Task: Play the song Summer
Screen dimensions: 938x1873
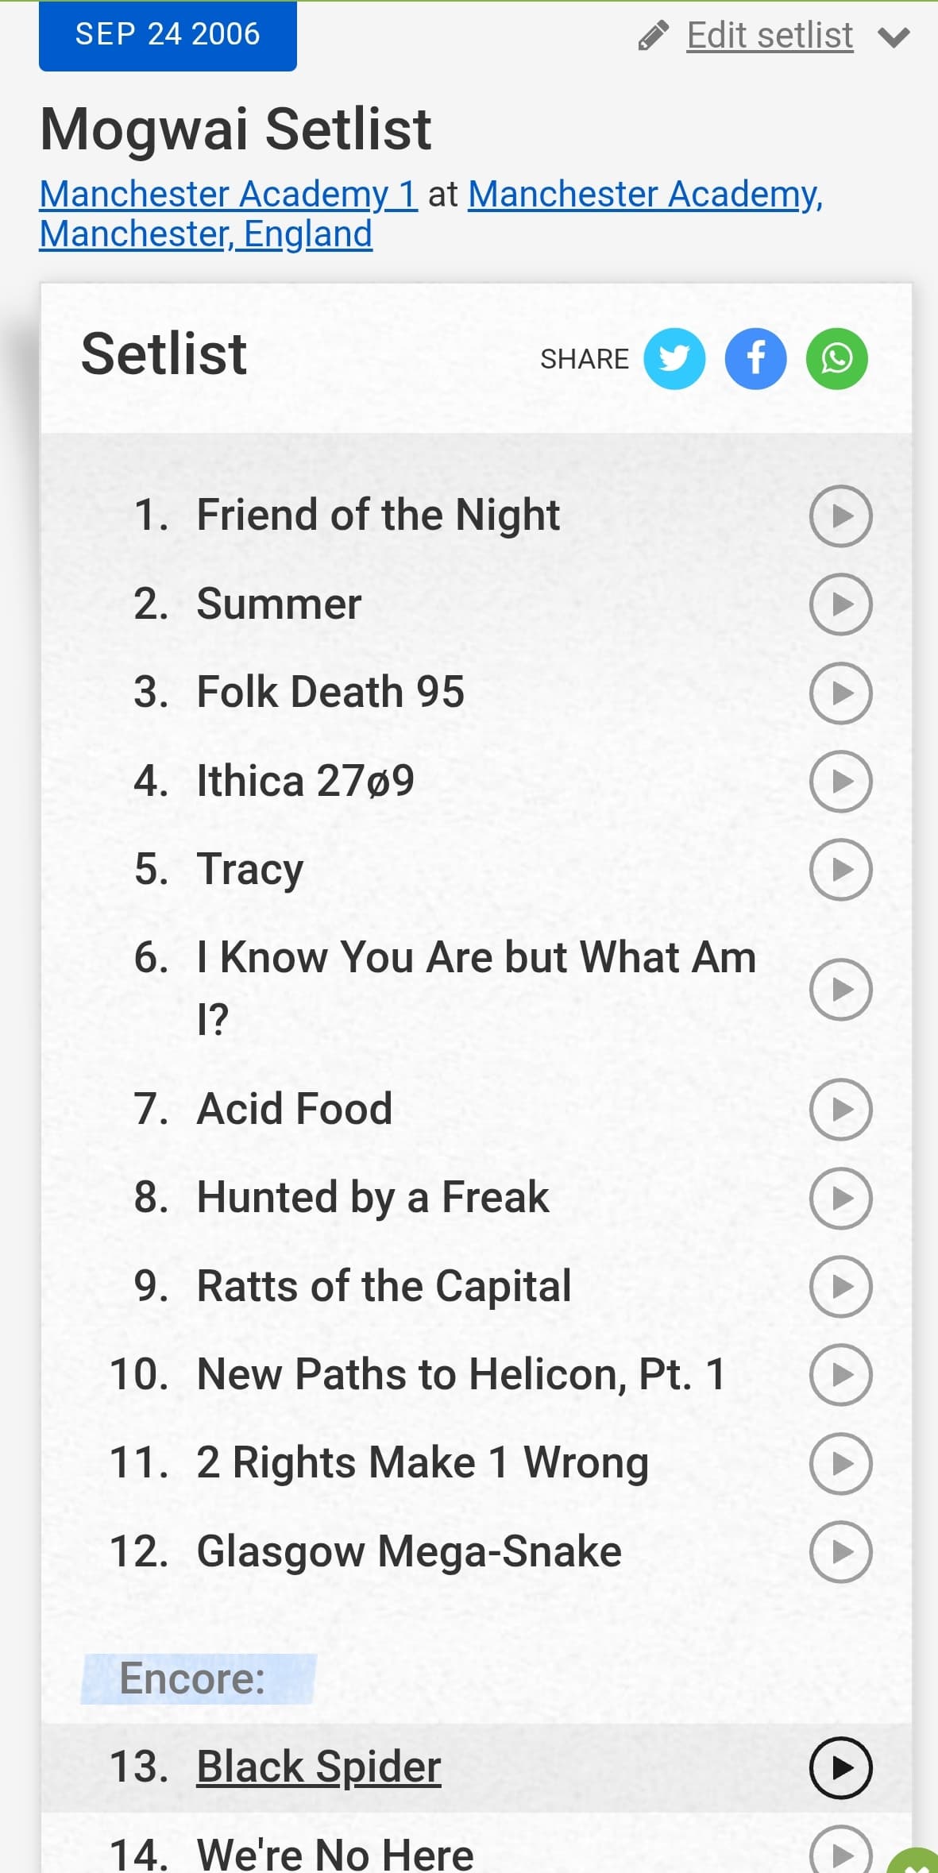Action: point(840,604)
